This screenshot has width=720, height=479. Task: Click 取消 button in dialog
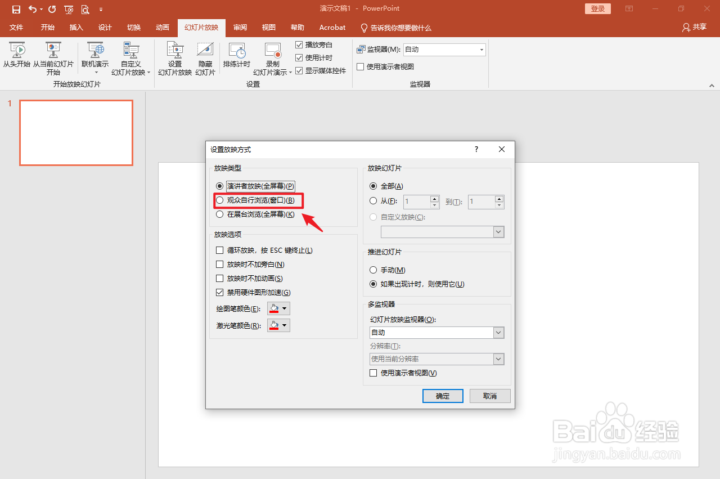coord(490,396)
